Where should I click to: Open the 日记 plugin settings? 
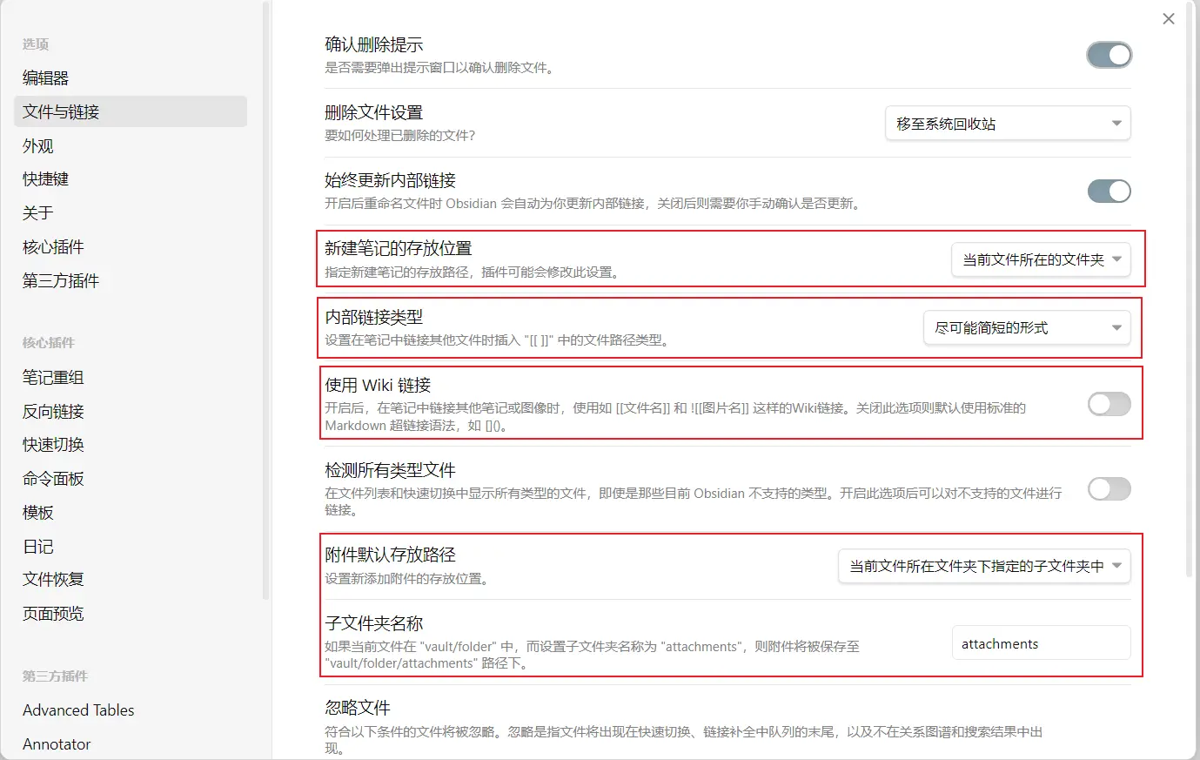38,547
